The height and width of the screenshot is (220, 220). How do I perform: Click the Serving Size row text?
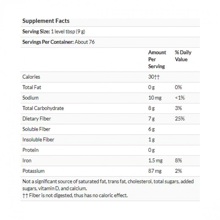click(54, 32)
